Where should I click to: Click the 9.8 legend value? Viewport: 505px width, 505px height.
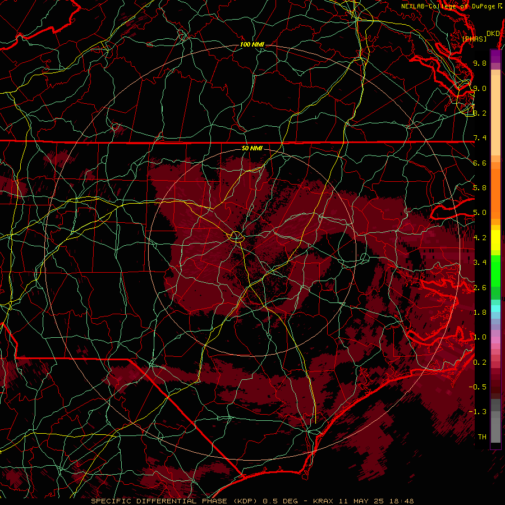(480, 63)
